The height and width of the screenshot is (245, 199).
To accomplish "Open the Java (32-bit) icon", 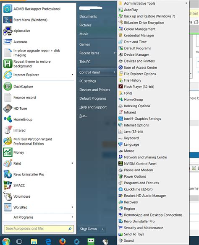I will 120,132.
